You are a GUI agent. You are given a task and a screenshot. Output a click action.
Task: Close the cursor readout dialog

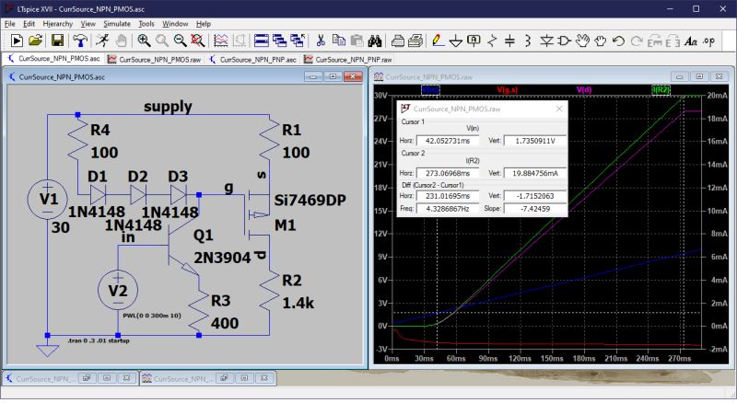[559, 109]
